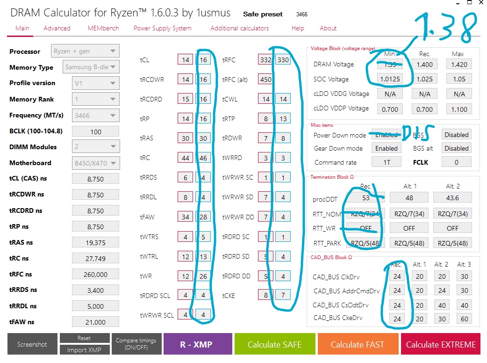Open the Help tab
487x363 pixels.
pyautogui.click(x=298, y=28)
